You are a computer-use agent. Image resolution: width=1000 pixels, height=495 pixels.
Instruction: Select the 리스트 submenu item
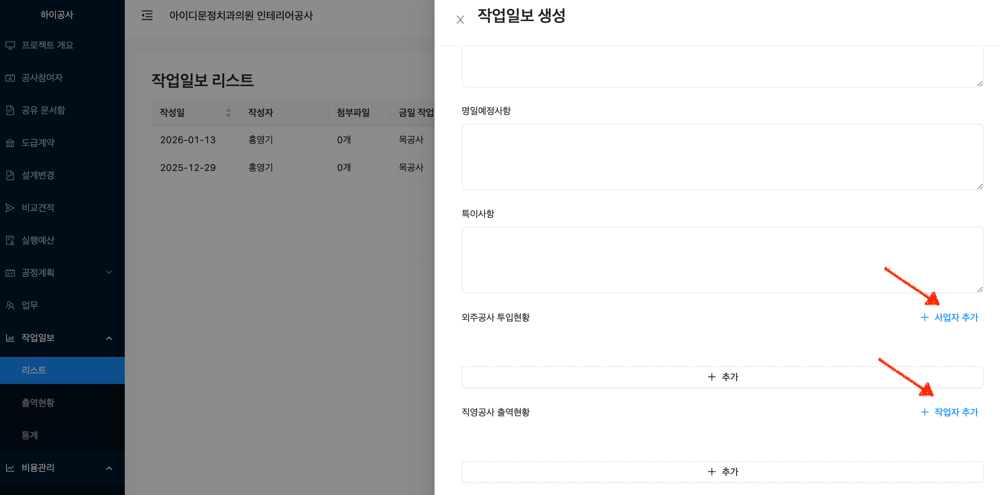pyautogui.click(x=34, y=370)
